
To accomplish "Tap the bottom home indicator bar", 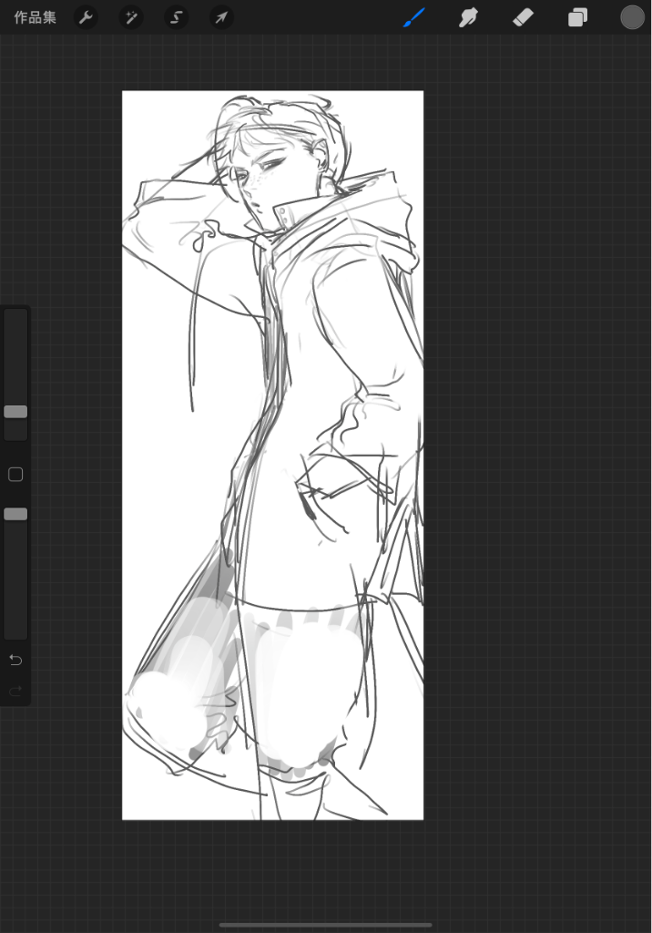I will pyautogui.click(x=325, y=926).
